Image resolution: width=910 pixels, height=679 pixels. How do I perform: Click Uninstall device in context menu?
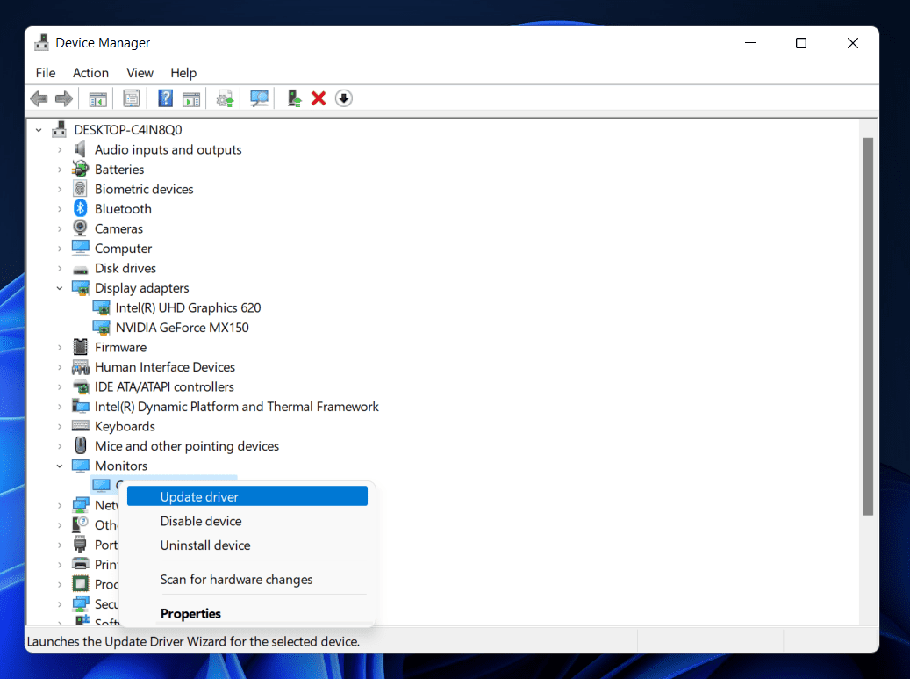tap(204, 545)
